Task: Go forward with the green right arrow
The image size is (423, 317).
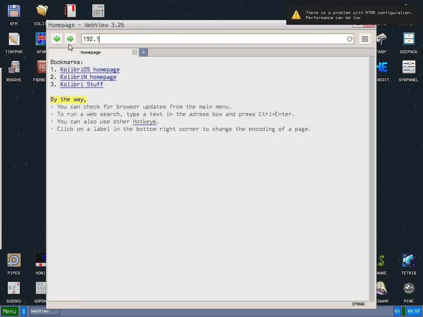Action: pyautogui.click(x=70, y=39)
